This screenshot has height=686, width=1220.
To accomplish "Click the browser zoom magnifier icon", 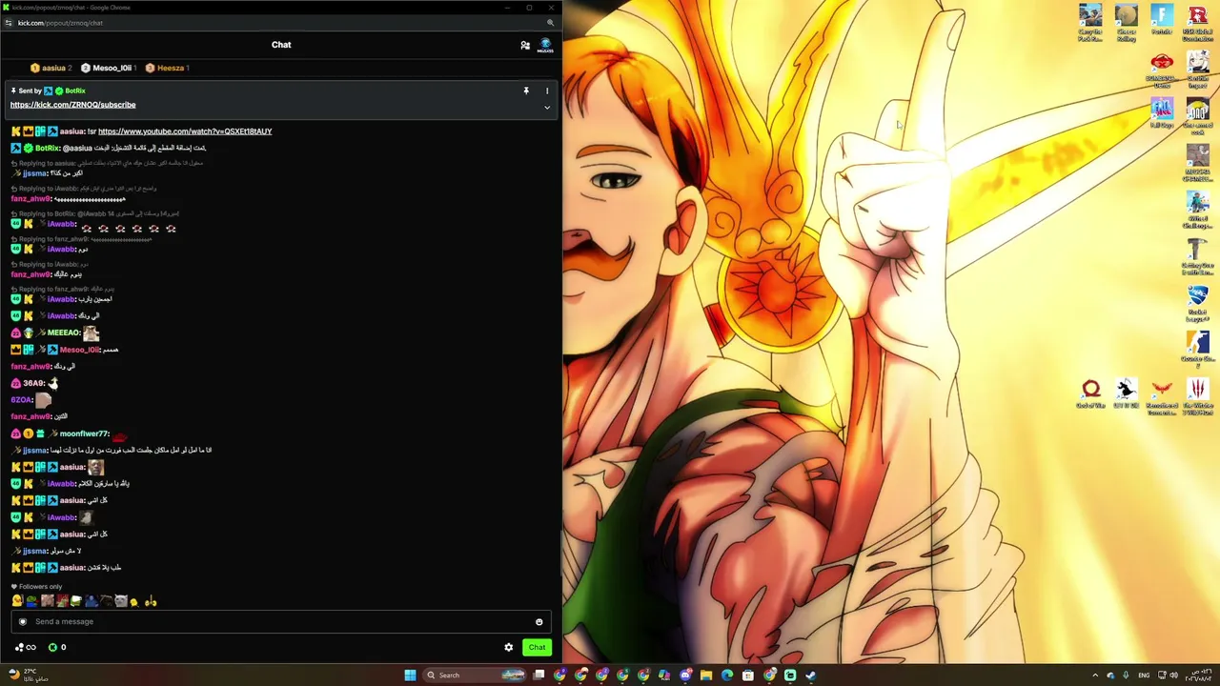I will click(x=550, y=23).
